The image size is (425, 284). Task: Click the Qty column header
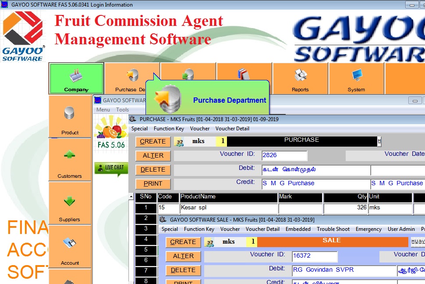pos(346,198)
